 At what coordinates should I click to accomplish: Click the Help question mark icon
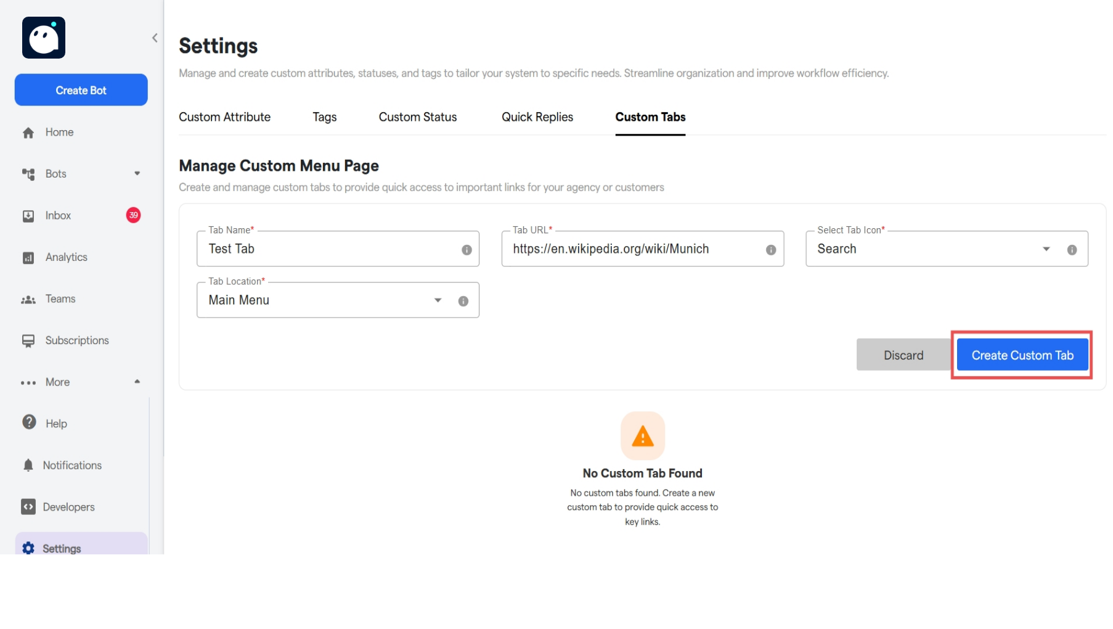coord(29,422)
